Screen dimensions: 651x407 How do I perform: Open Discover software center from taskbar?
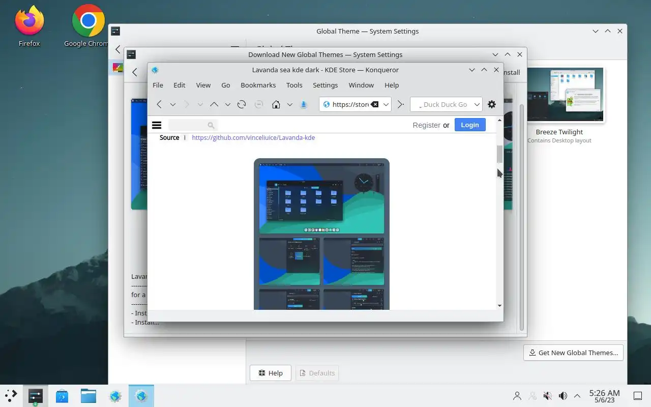click(x=62, y=396)
